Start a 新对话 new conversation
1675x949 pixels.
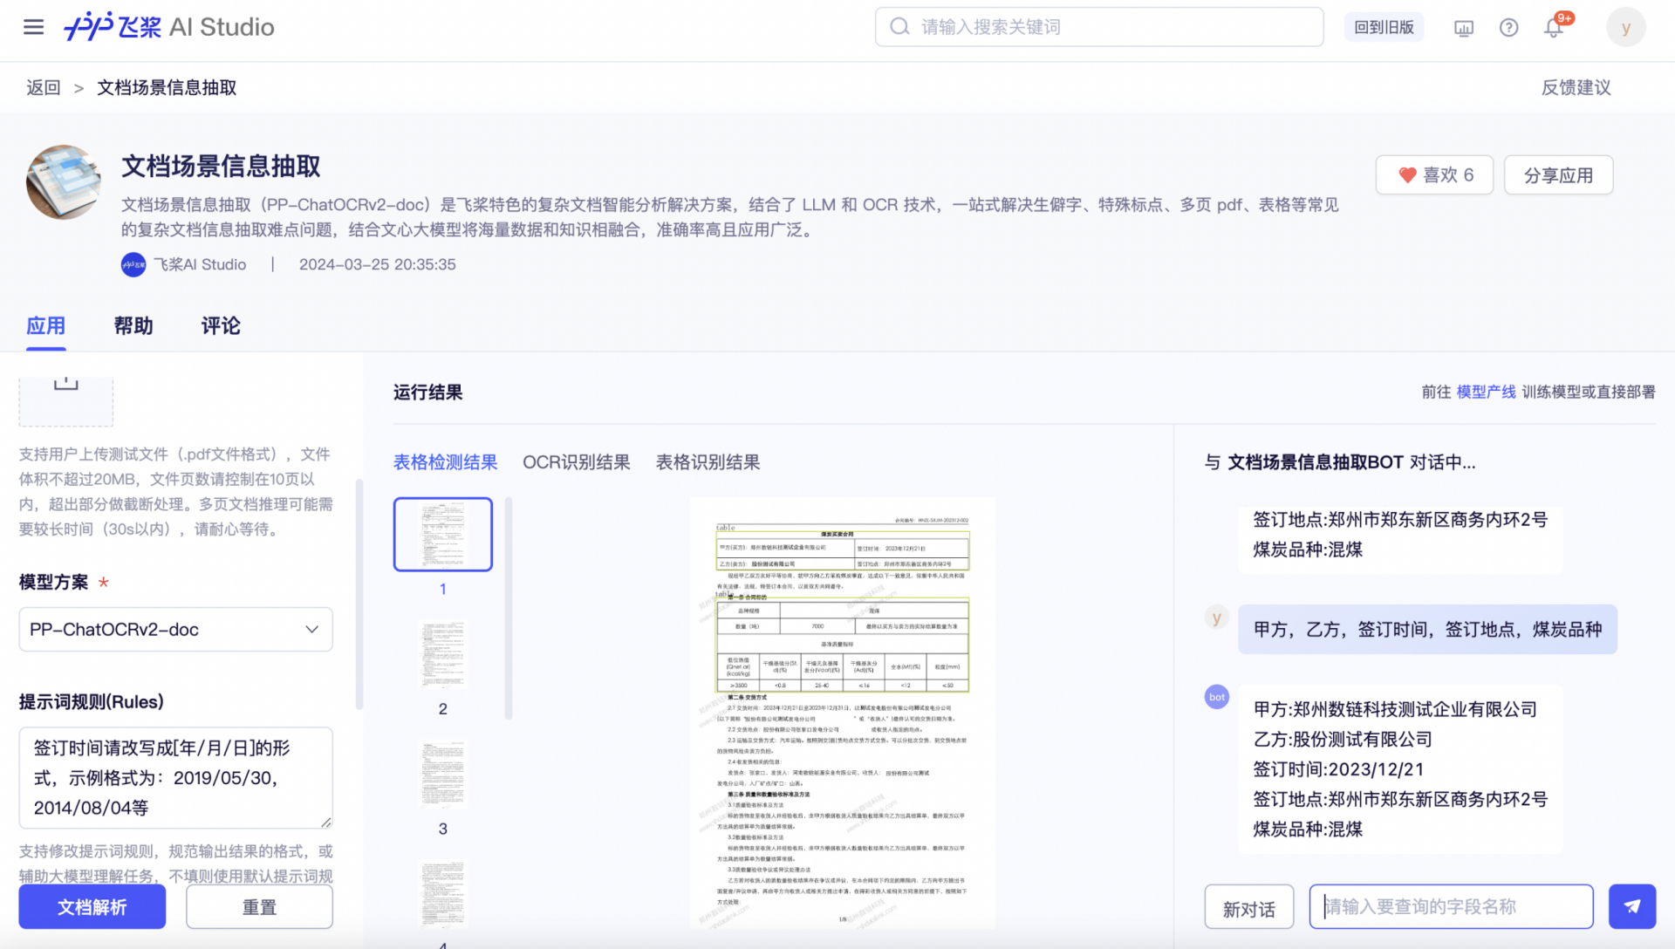coord(1248,909)
